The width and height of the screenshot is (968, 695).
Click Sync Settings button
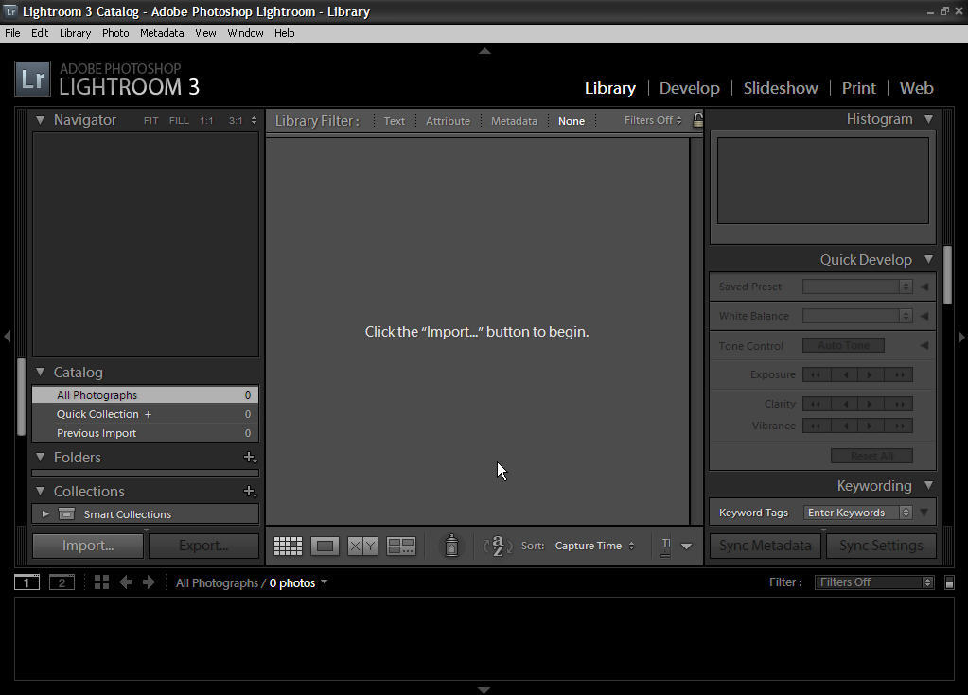tap(881, 546)
